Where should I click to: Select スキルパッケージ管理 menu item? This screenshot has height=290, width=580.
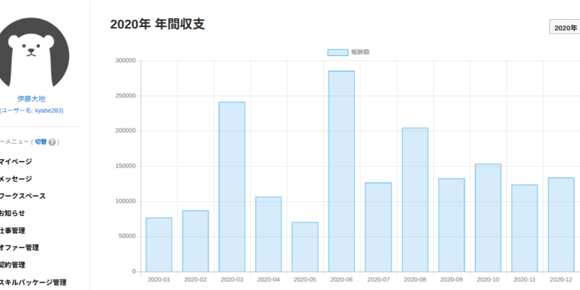point(33,282)
